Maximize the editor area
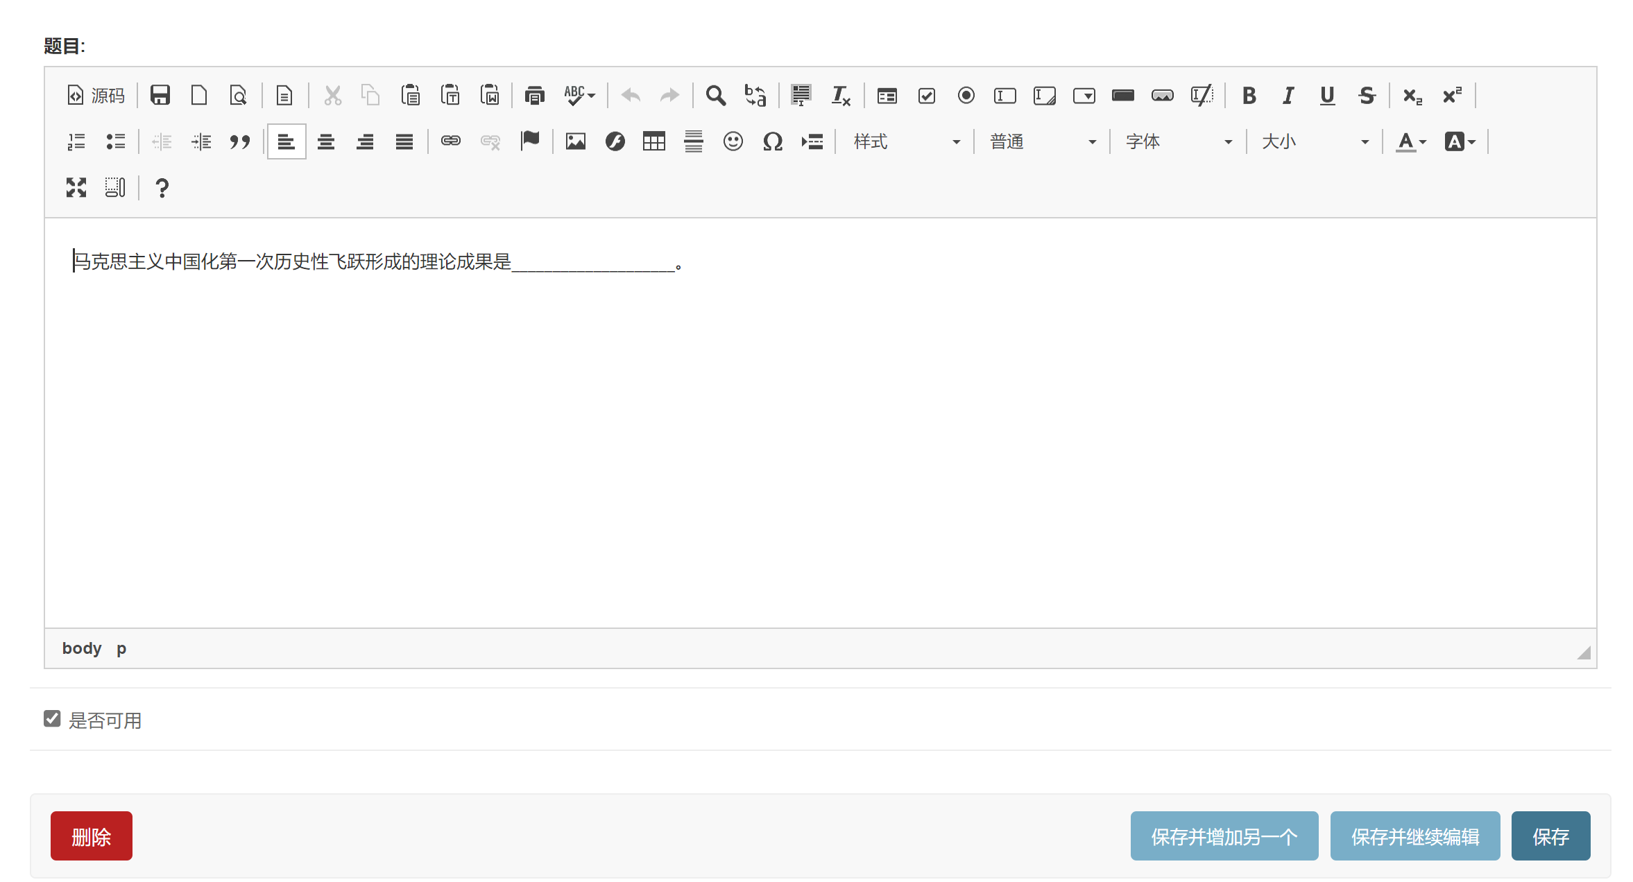 [x=76, y=187]
